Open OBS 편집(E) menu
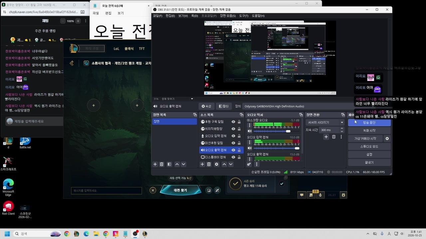The image size is (426, 239). tap(170, 16)
